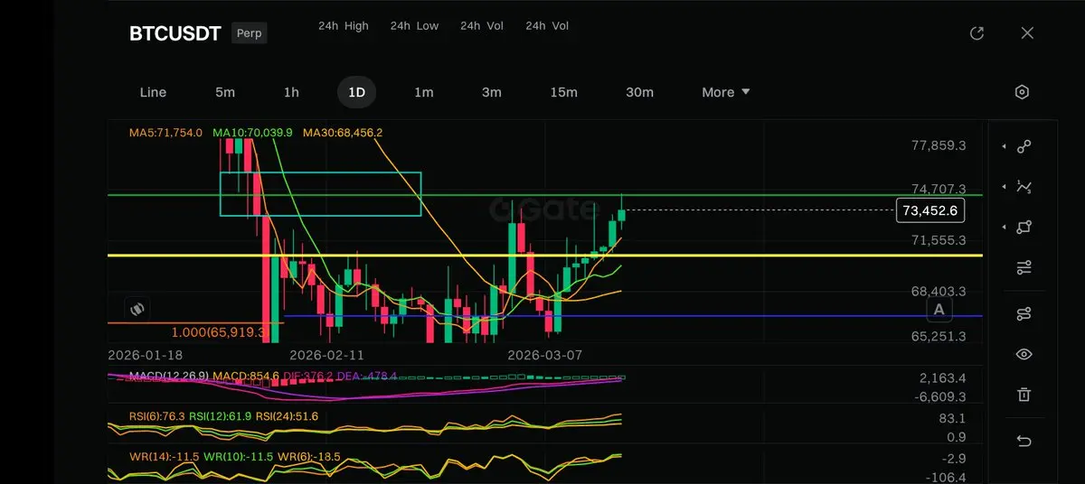1085x484 pixels.
Task: Switch to Line chart type
Action: pos(153,92)
